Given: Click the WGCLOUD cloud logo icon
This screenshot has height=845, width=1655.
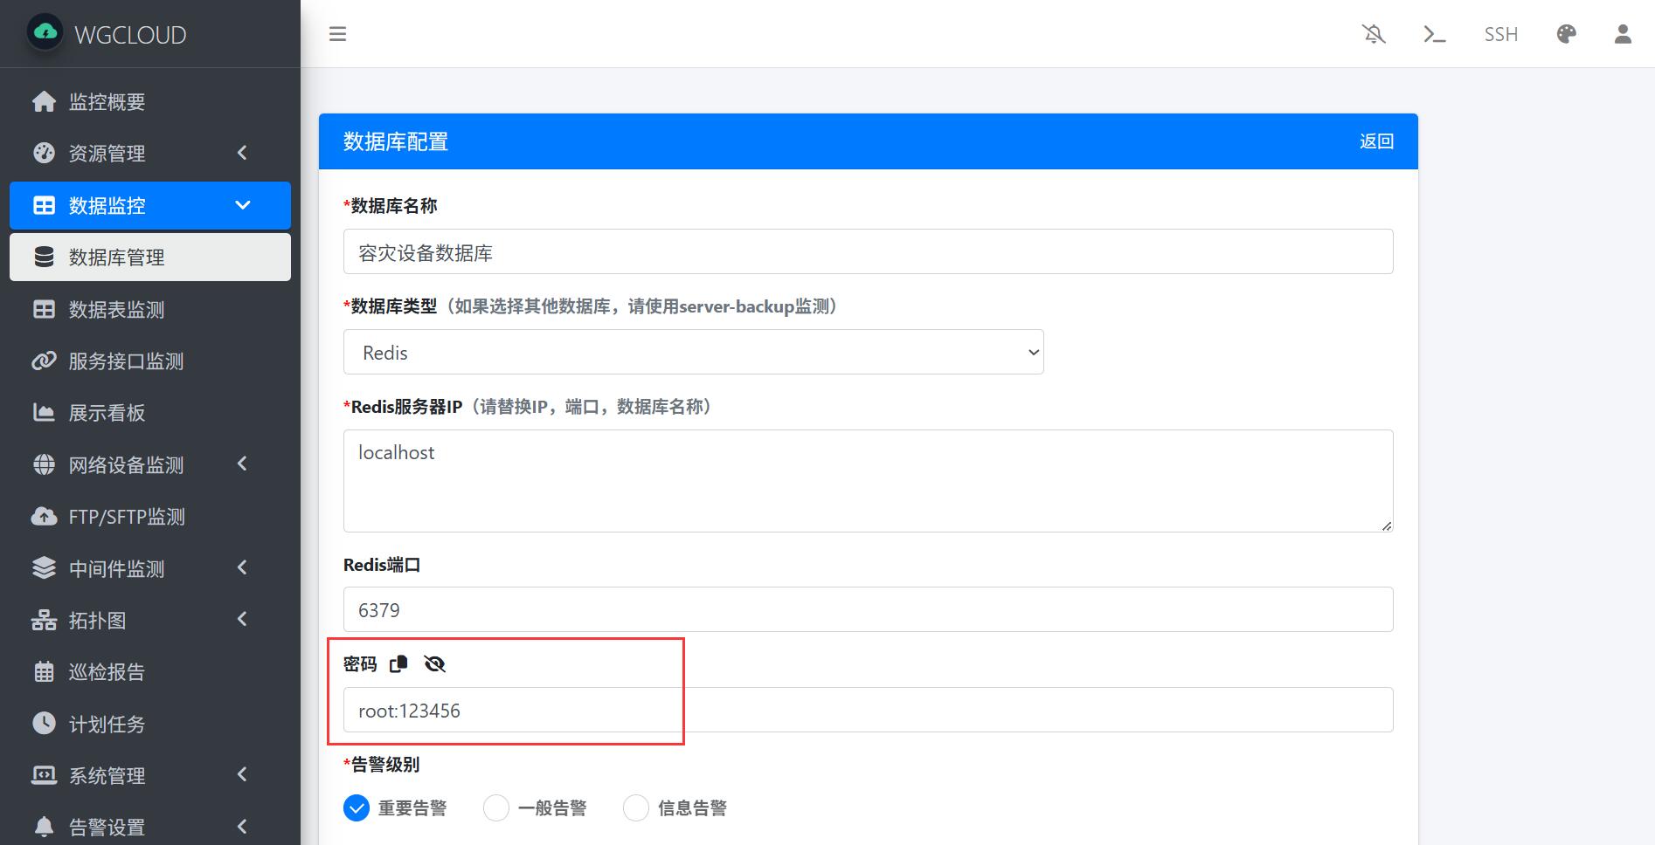Looking at the screenshot, I should click(x=45, y=33).
